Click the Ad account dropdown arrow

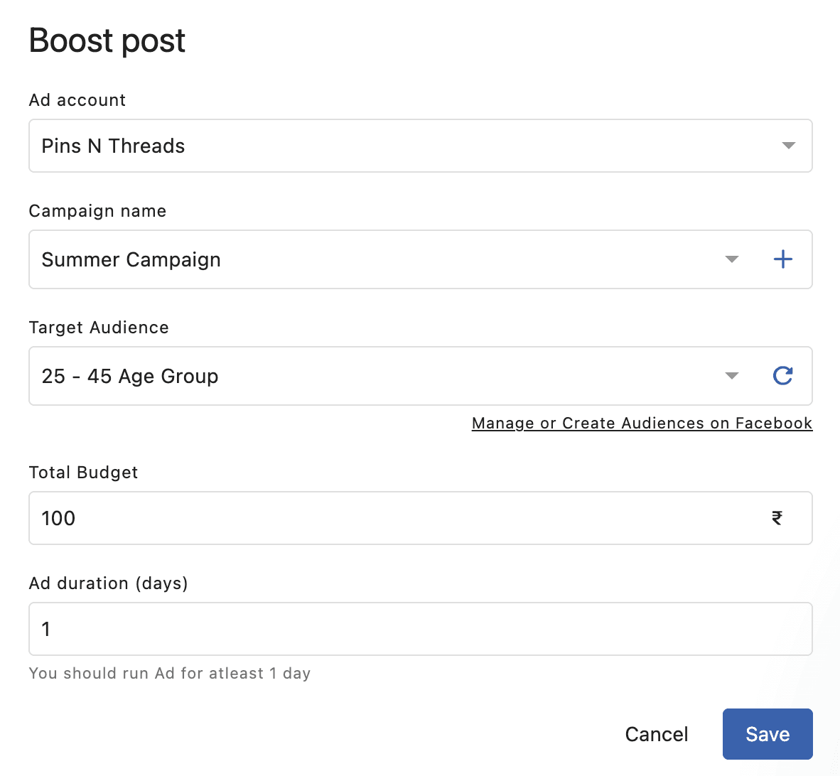click(788, 146)
